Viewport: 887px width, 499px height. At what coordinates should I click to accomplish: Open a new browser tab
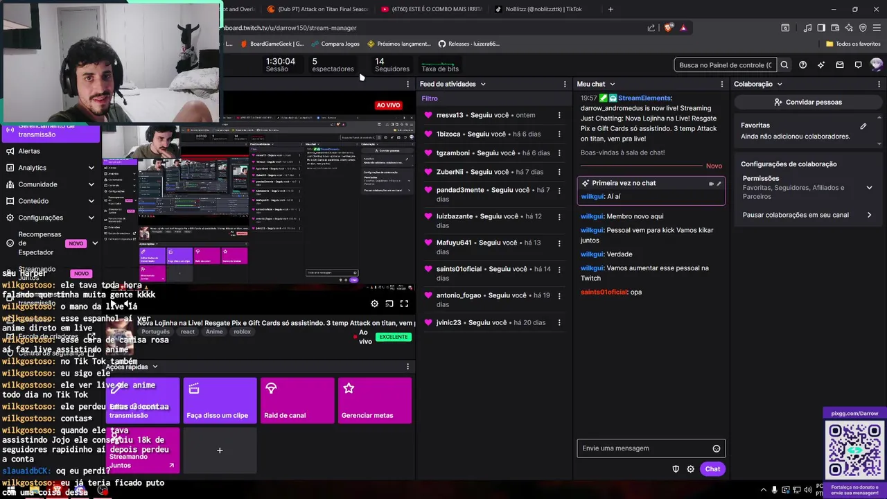[611, 9]
